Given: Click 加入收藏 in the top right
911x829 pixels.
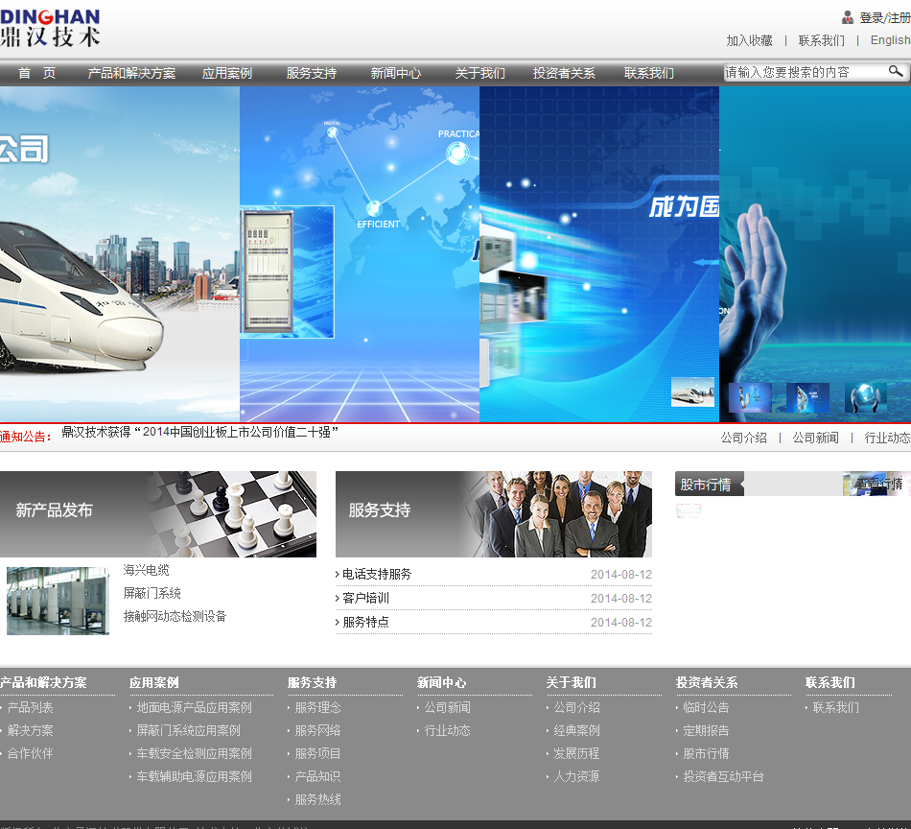Looking at the screenshot, I should pyautogui.click(x=750, y=40).
